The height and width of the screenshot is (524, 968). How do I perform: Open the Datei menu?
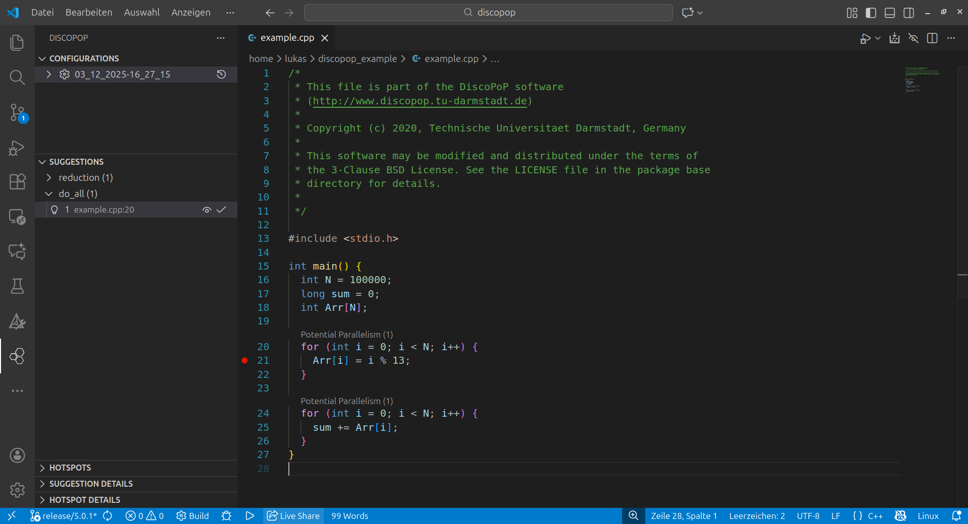pos(42,13)
